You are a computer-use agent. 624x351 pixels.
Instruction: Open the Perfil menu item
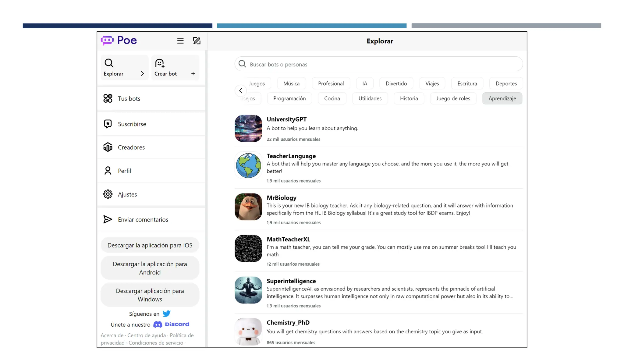pyautogui.click(x=124, y=171)
